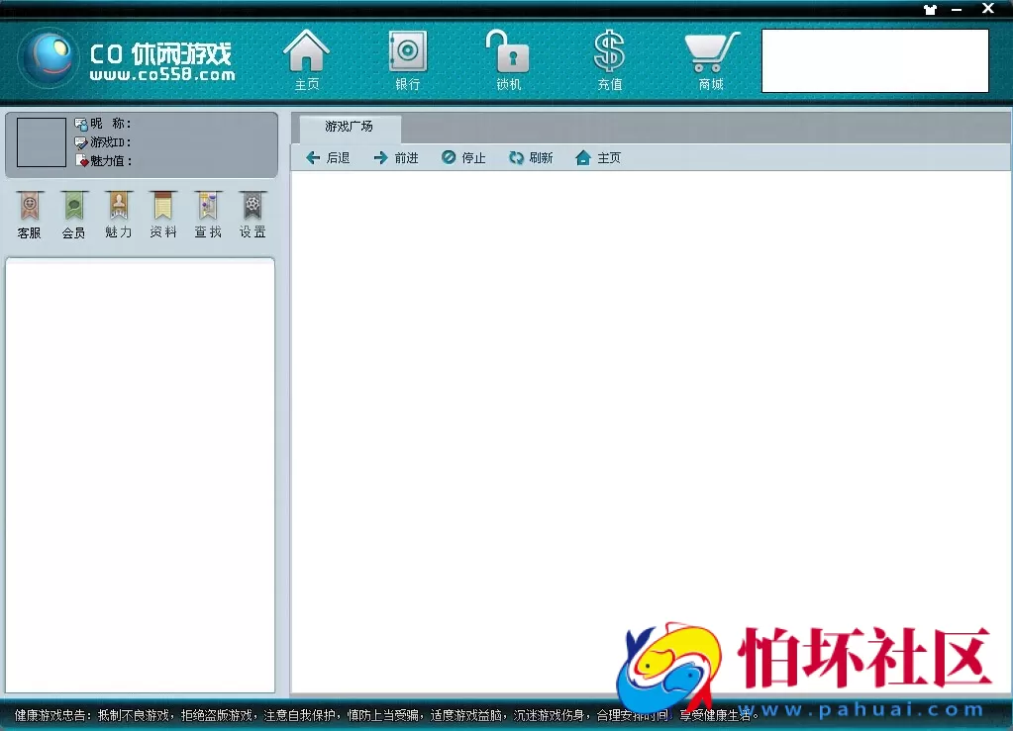Image resolution: width=1013 pixels, height=731 pixels.
Task: Click the CO logo for www.co558.com
Action: 49,56
